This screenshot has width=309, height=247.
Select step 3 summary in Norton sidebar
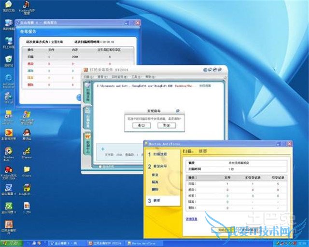point(154,201)
